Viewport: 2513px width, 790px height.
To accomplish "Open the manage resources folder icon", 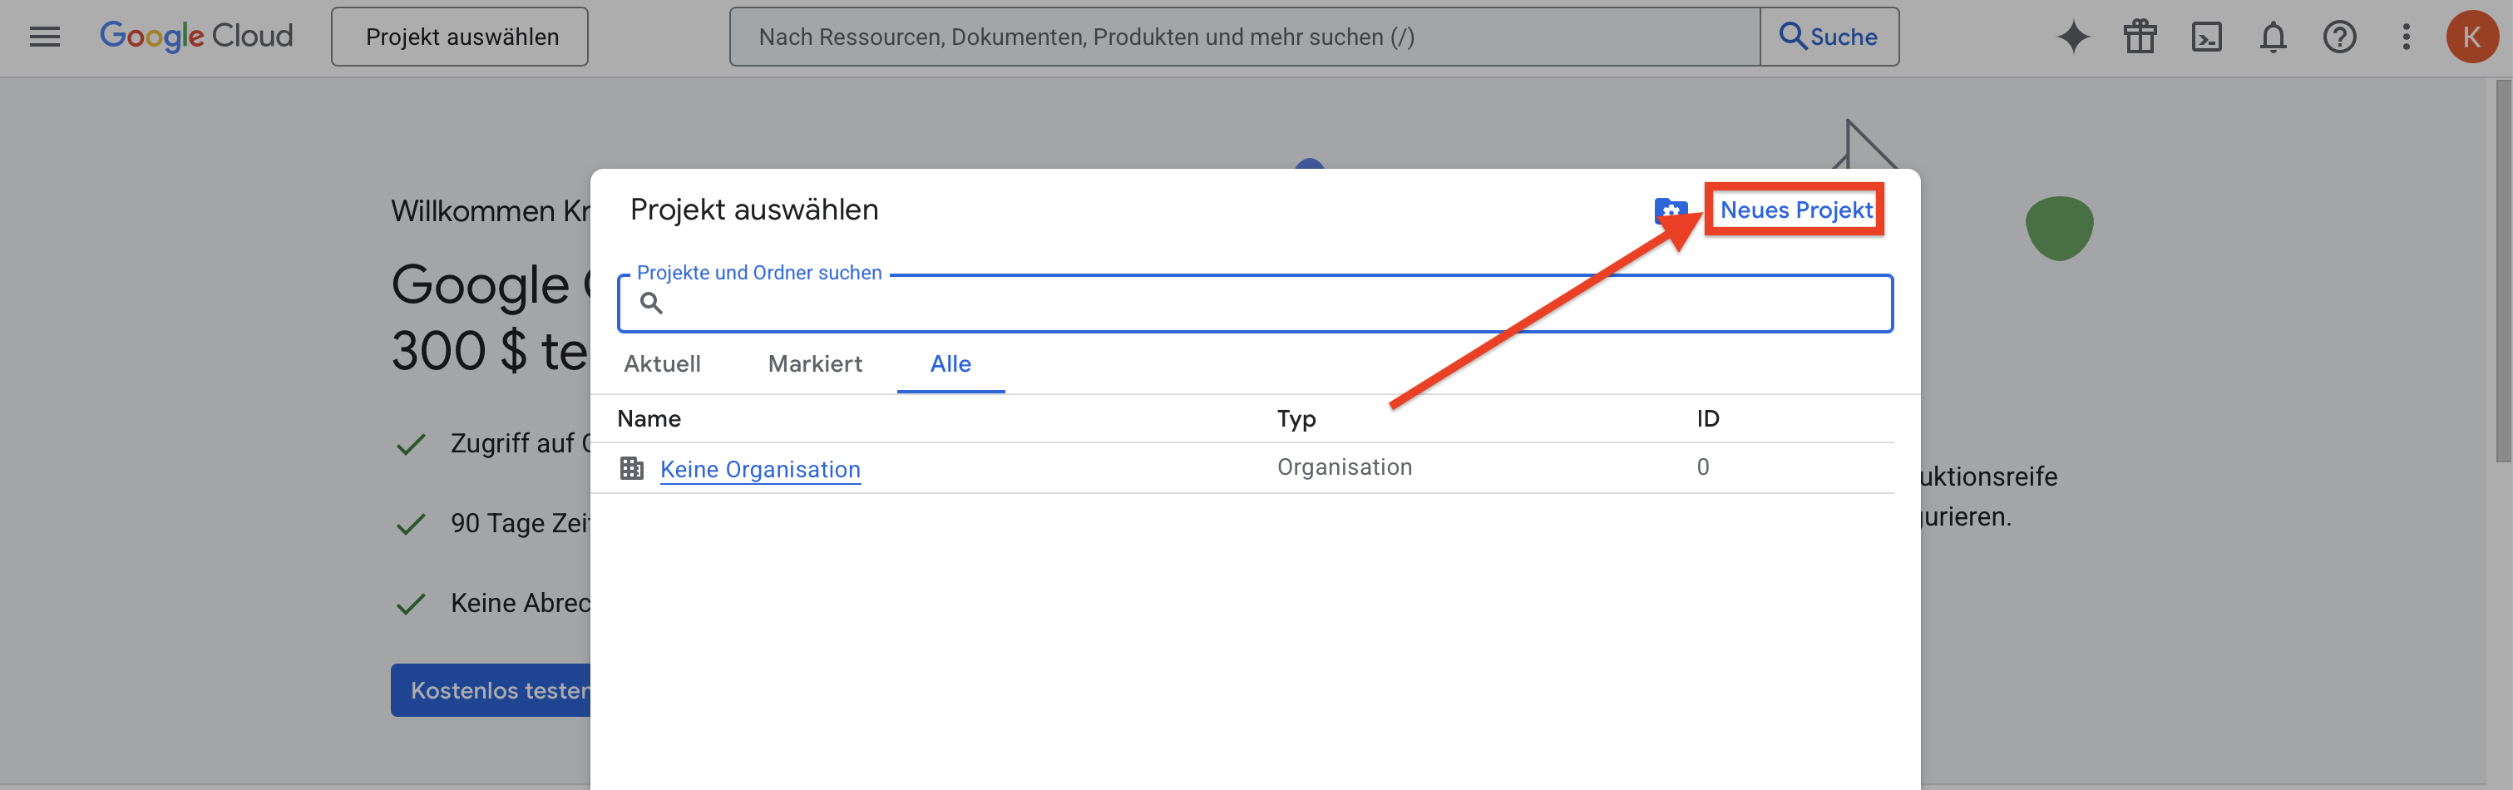I will (1669, 210).
